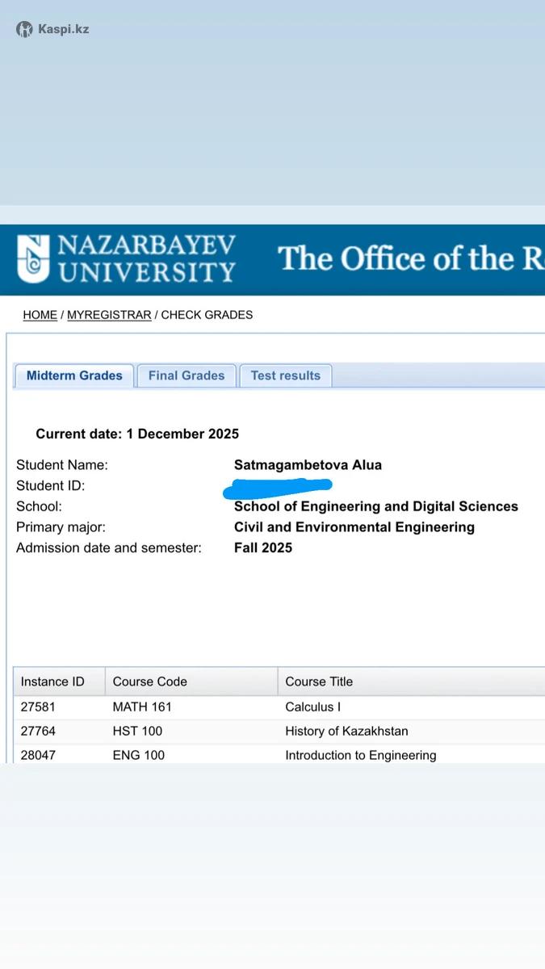Click the student name Satmagambetova Alua
The height and width of the screenshot is (969, 545).
click(x=308, y=464)
